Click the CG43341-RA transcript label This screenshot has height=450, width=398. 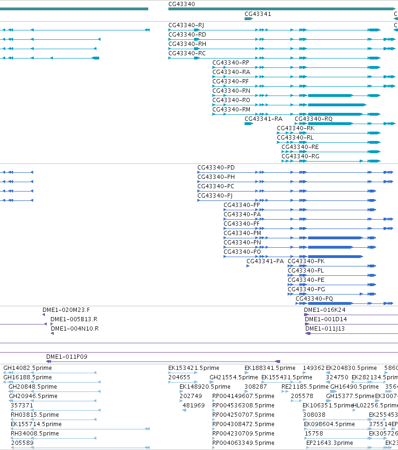[x=264, y=119]
